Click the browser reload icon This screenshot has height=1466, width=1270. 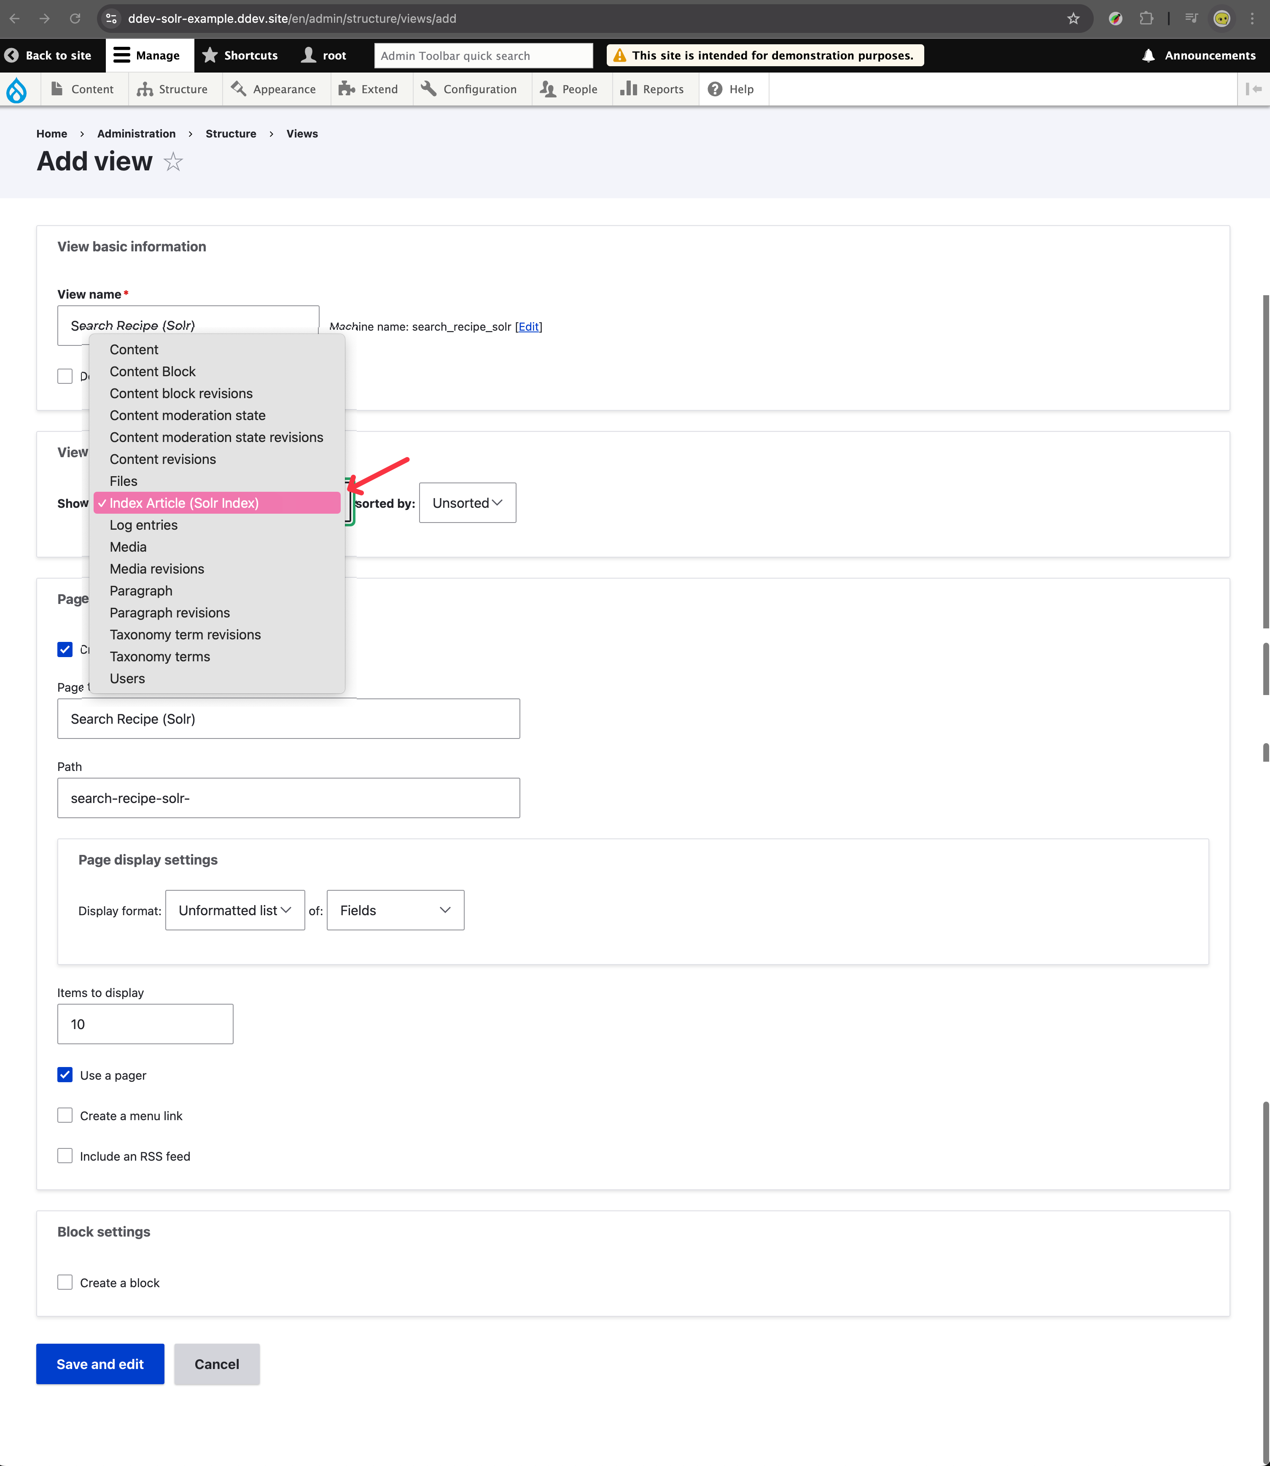(75, 19)
